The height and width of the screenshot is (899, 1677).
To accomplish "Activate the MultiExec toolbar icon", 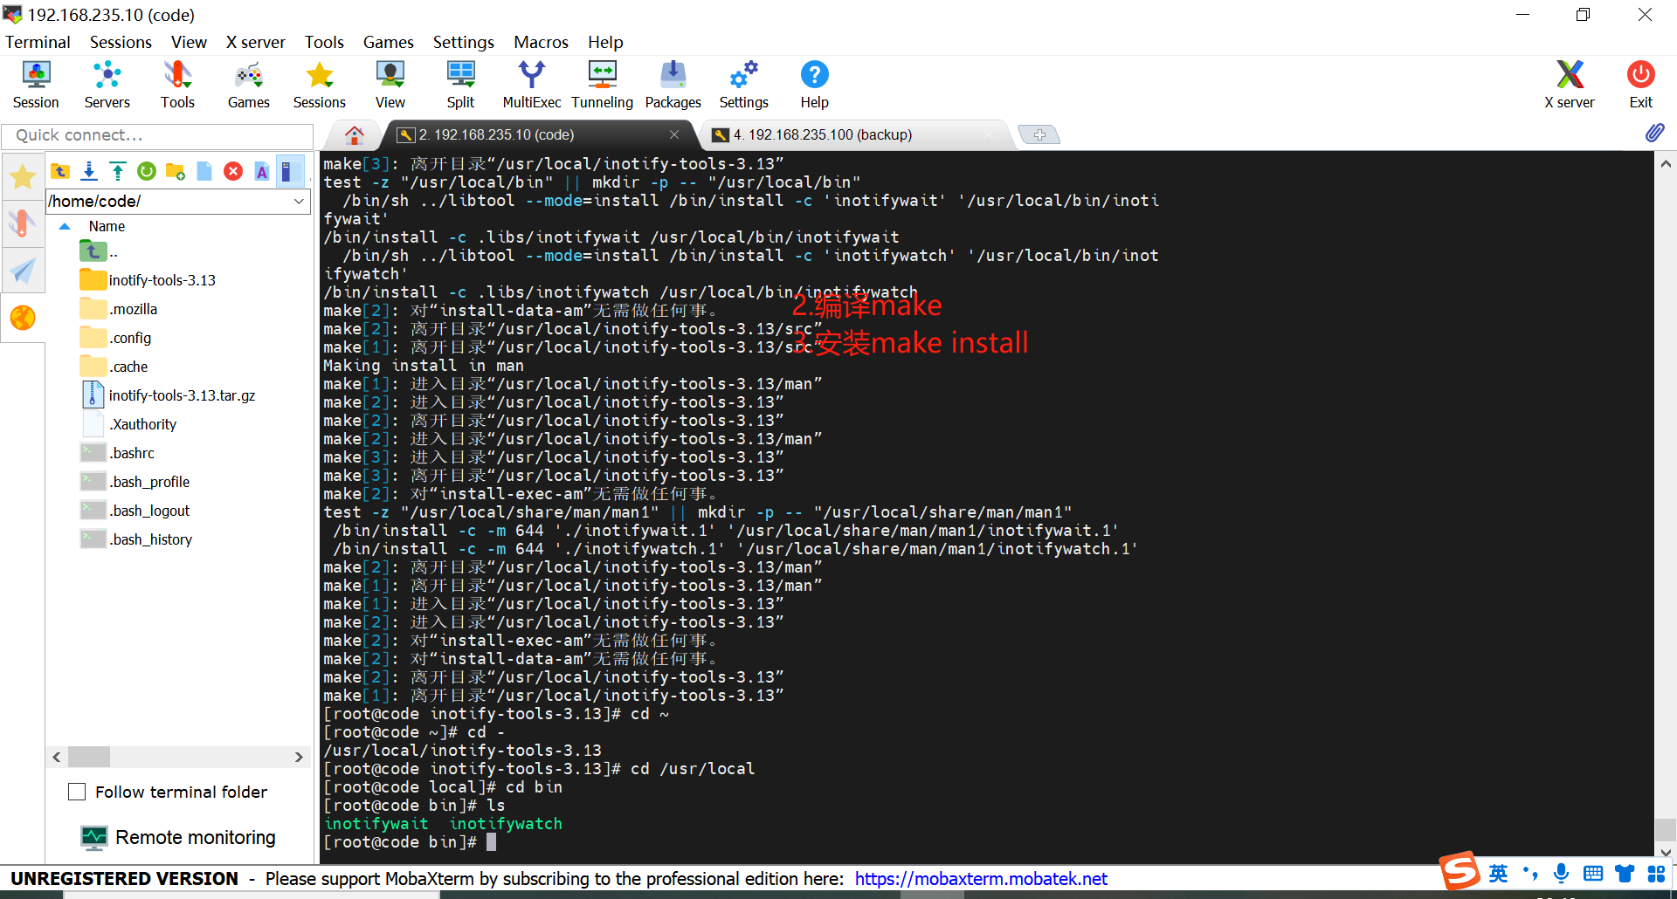I will (x=531, y=85).
